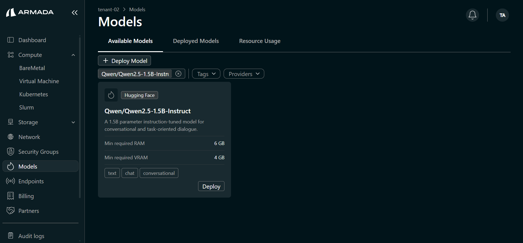Click the Dashboard panel icon
Viewport: 523px width, 243px height.
pos(10,40)
